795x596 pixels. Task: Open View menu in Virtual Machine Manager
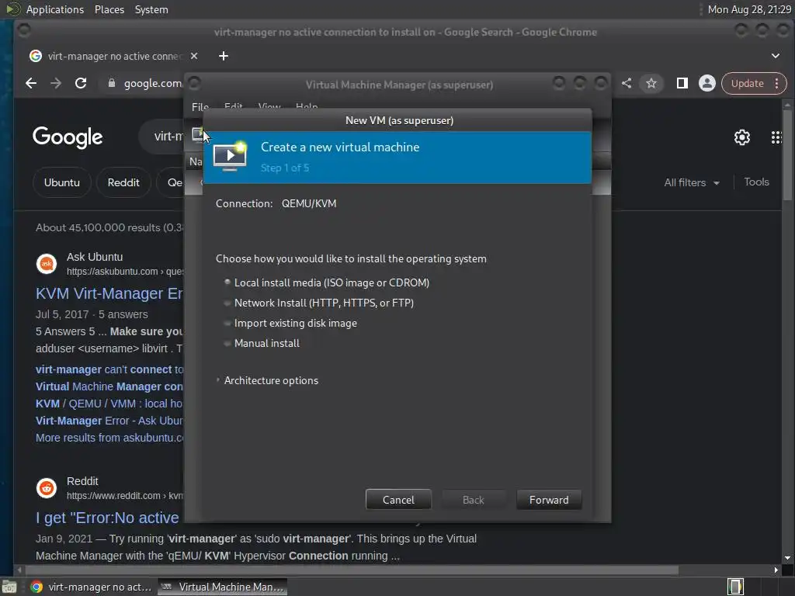pyautogui.click(x=269, y=106)
